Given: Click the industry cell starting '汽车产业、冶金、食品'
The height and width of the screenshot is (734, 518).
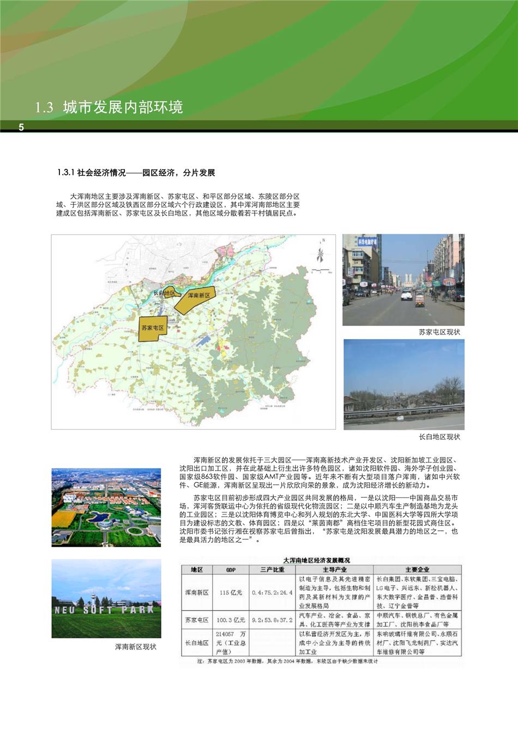Looking at the screenshot, I should click(334, 620).
